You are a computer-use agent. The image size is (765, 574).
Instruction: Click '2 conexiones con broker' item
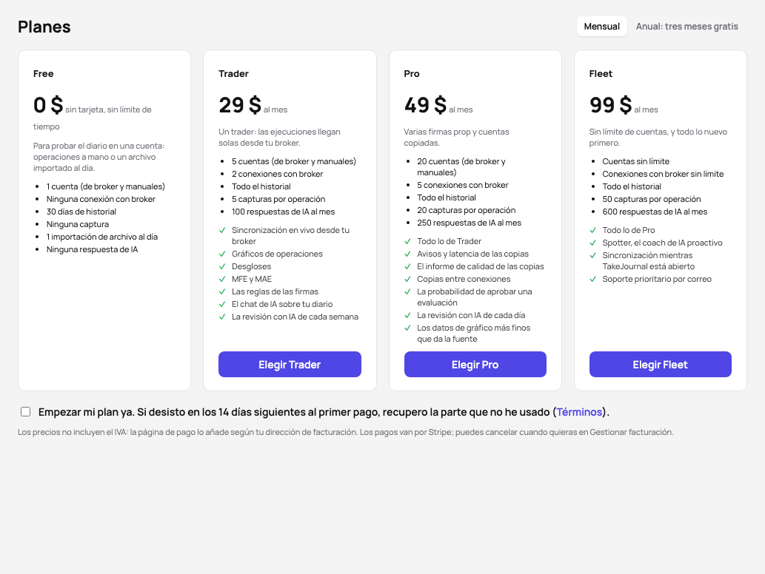[278, 174]
